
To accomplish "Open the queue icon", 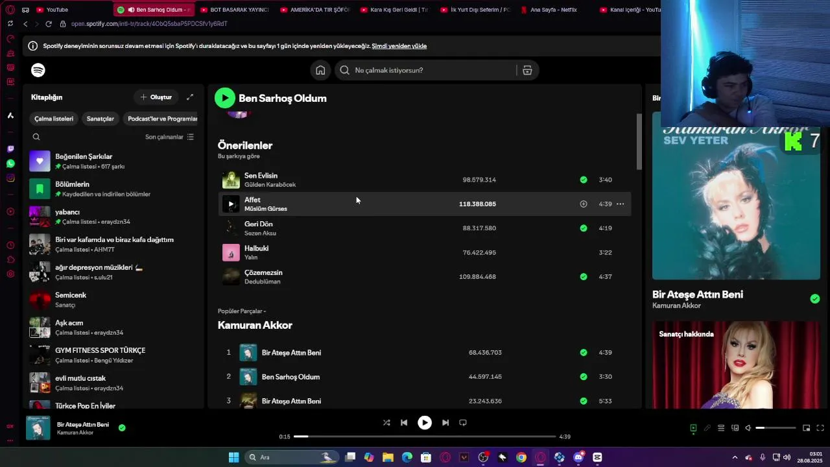I will (x=721, y=428).
